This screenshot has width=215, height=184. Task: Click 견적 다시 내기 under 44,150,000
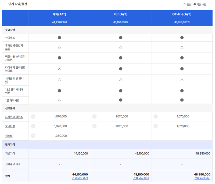[80, 178]
